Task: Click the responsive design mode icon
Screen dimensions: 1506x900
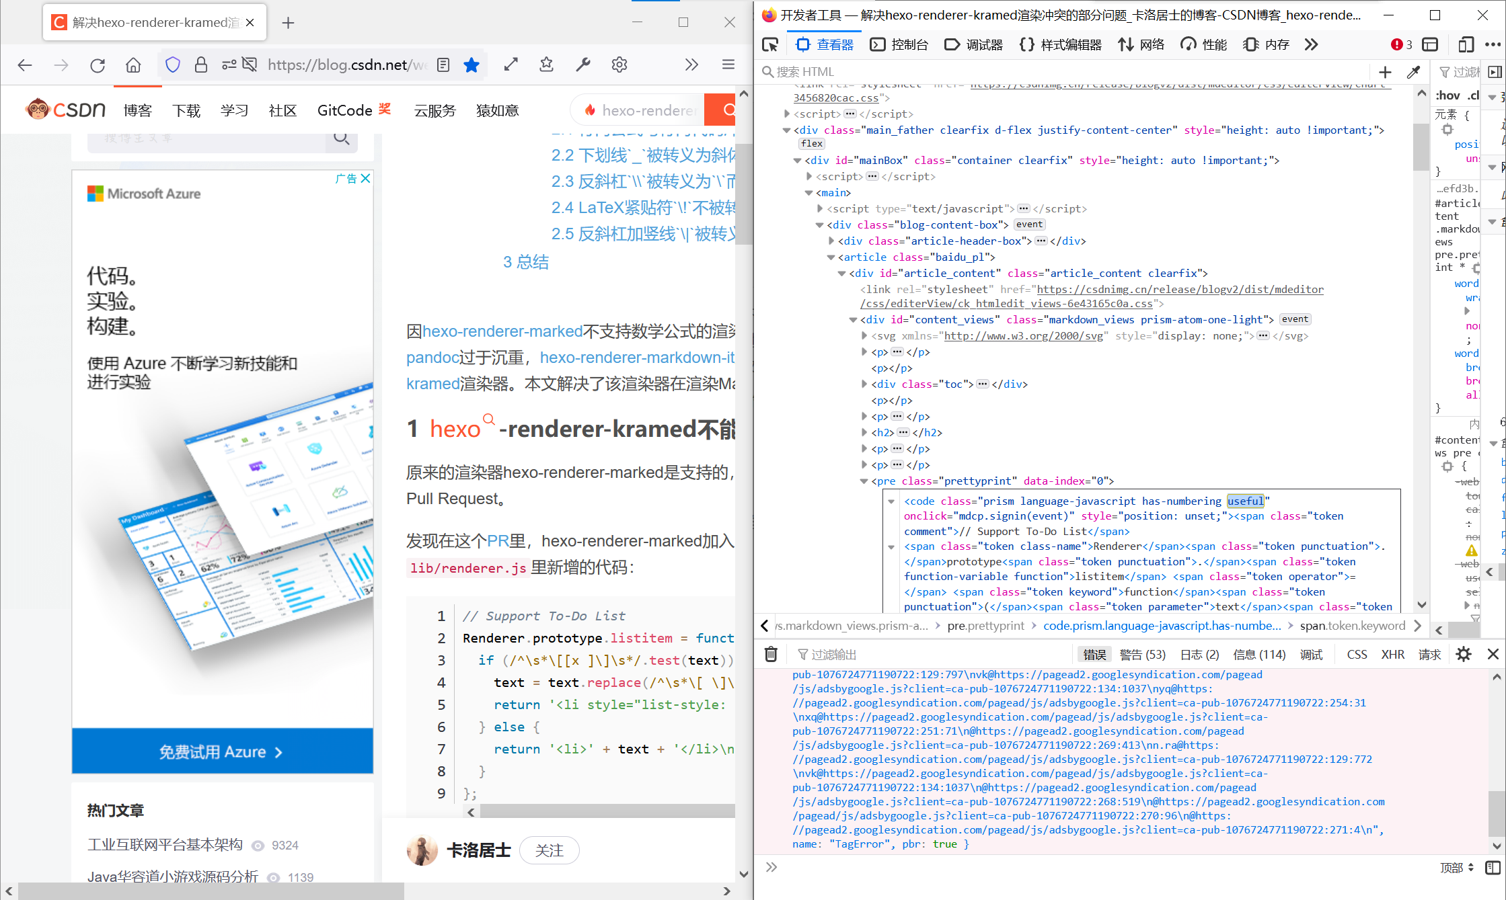Action: 1466,45
